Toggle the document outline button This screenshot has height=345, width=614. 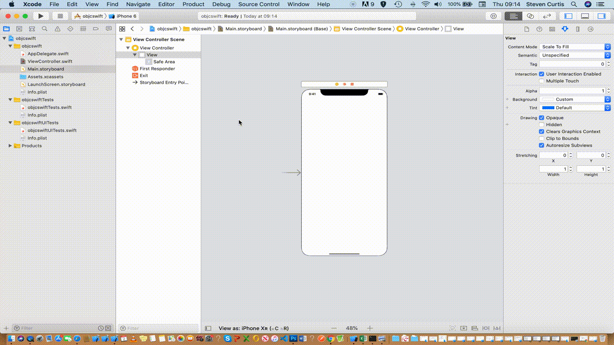[208, 328]
